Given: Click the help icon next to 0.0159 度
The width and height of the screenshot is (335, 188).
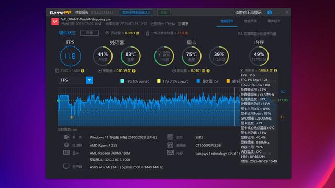Looking at the screenshot, I should coord(134,70).
